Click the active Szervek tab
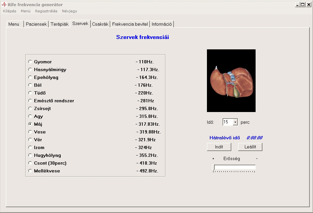The image size is (313, 213). [x=80, y=24]
